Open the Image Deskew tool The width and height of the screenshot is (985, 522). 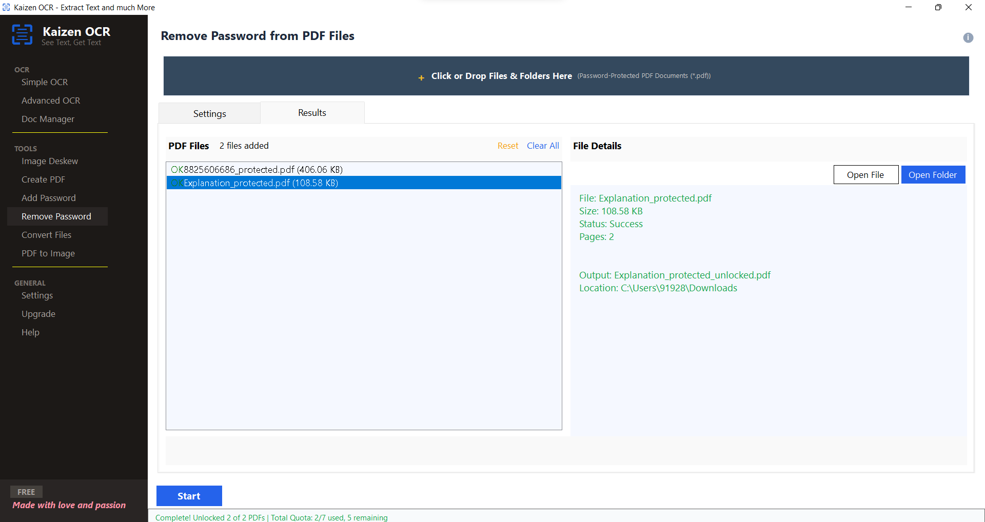click(x=50, y=160)
